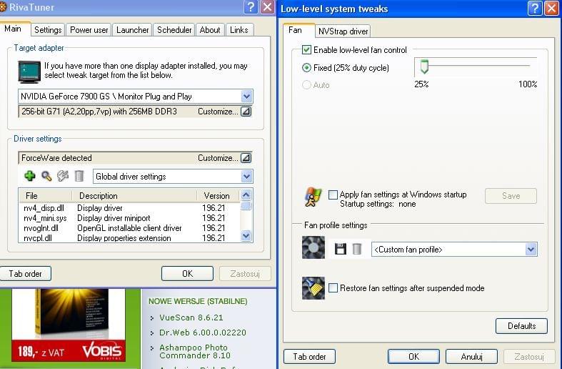This screenshot has height=369, width=562.
Task: Select the nv4_mini.sys row
Action: coord(129,218)
